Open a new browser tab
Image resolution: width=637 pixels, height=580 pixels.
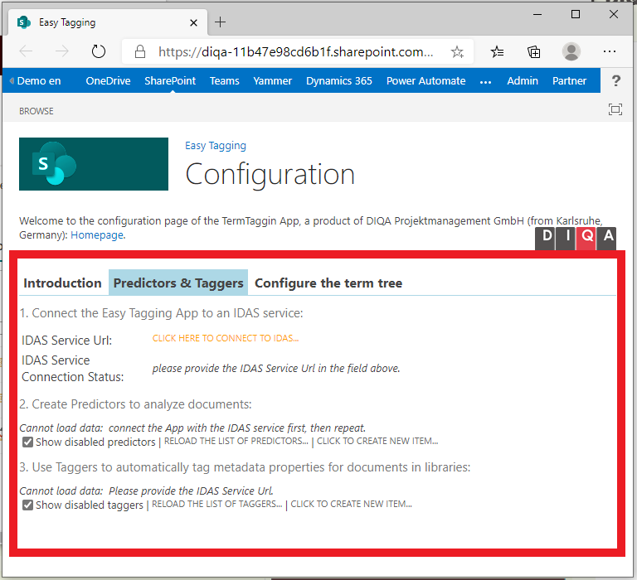[221, 22]
